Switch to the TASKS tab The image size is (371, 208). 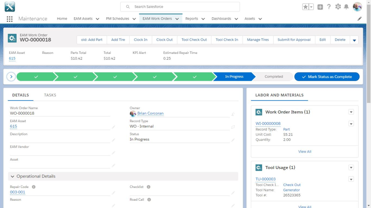[50, 95]
